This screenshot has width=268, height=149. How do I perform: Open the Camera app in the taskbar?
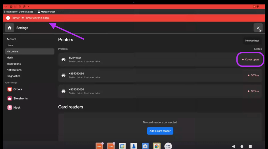tap(145, 146)
